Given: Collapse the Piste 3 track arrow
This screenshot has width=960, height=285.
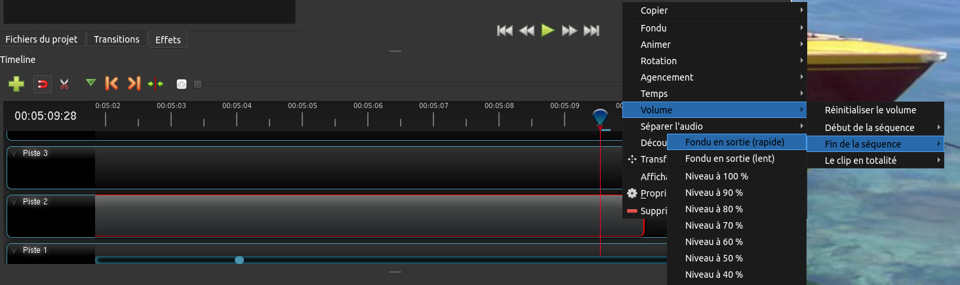Looking at the screenshot, I should tap(14, 153).
